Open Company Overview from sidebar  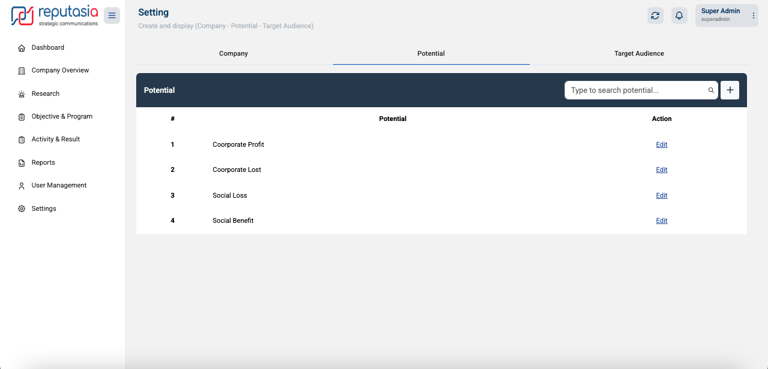click(x=60, y=71)
